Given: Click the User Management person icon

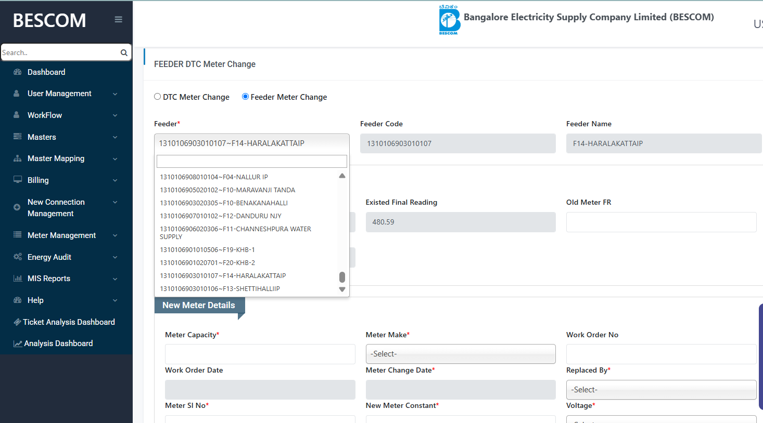Looking at the screenshot, I should coord(17,94).
